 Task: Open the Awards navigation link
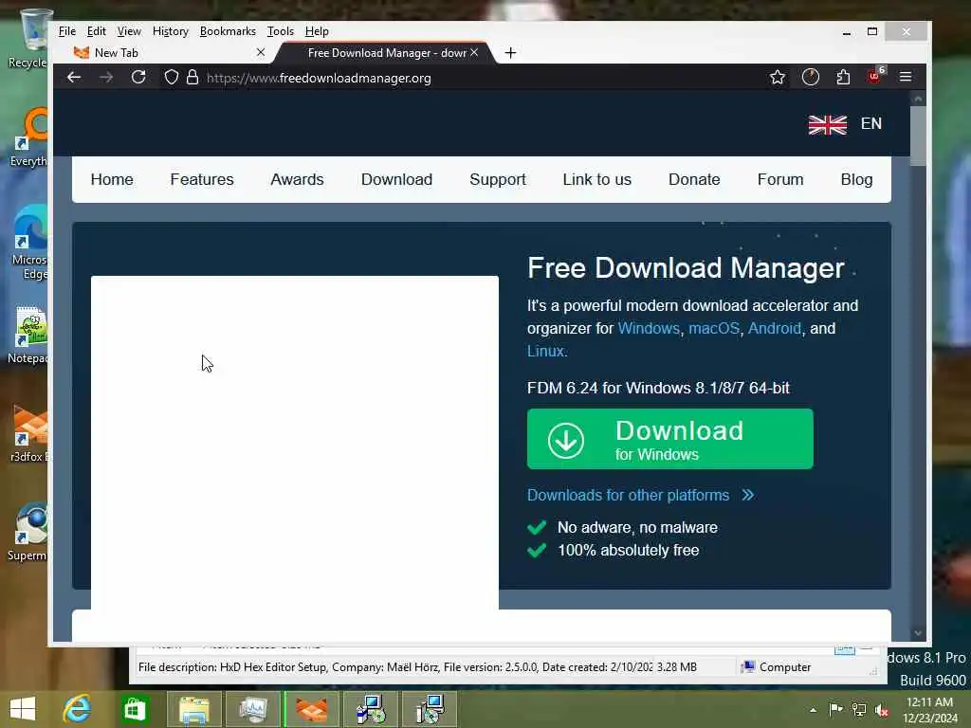297,179
